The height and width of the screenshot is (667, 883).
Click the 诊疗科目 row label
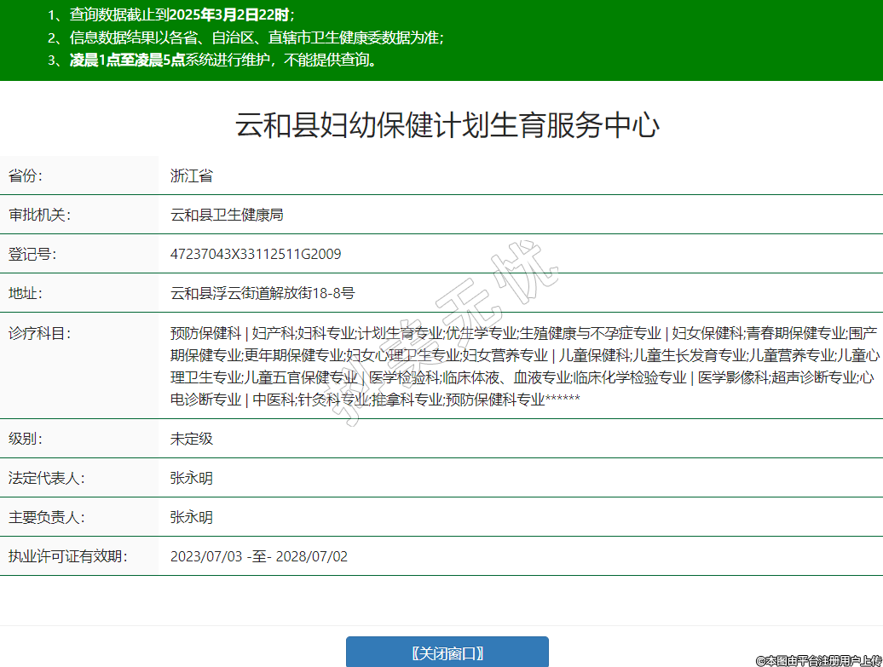pos(39,333)
